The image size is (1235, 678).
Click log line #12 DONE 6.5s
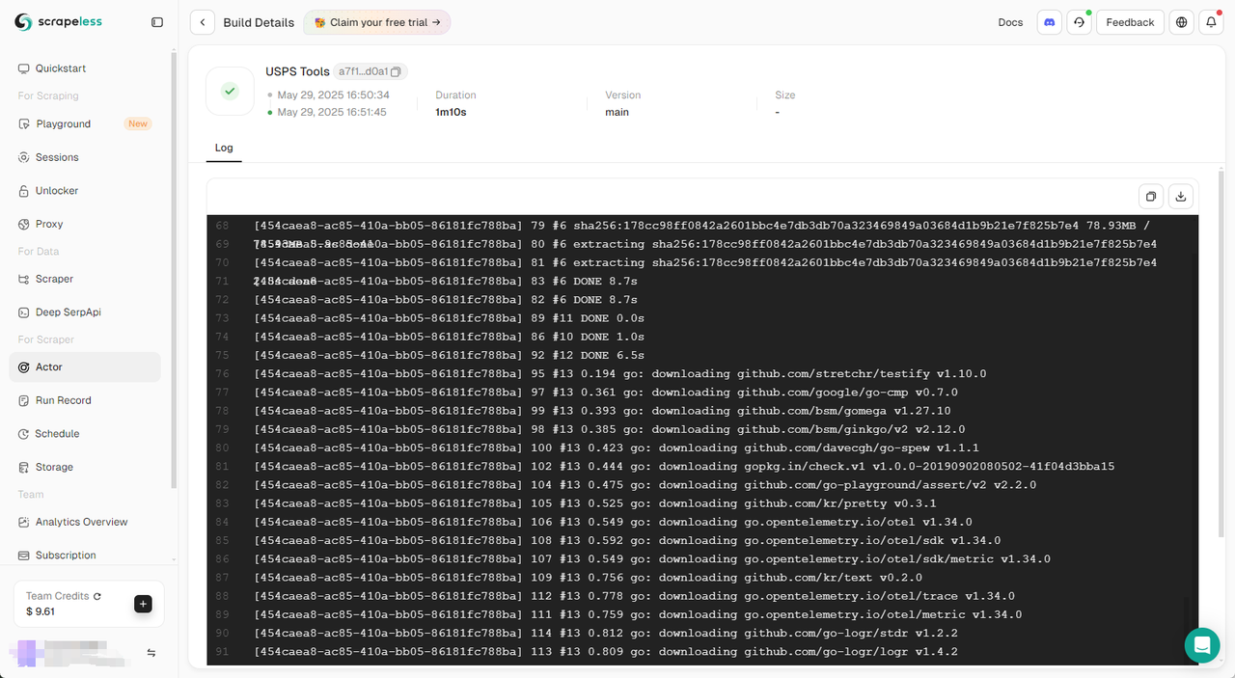[450, 355]
